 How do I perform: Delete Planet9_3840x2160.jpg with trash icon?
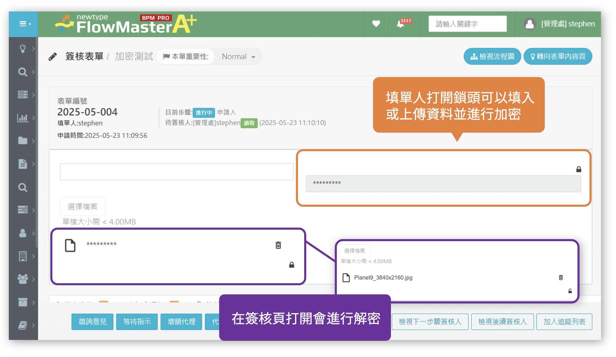[x=561, y=278]
